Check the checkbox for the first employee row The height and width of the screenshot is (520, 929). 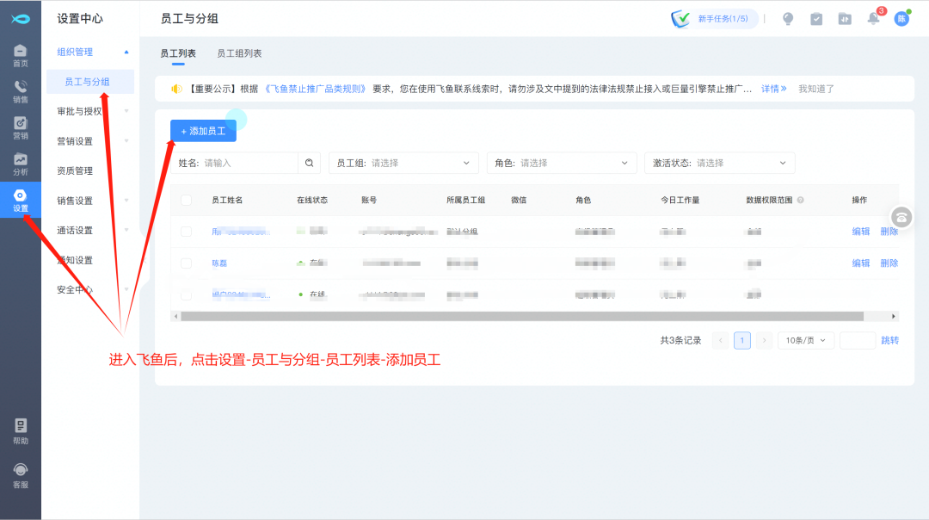tap(187, 232)
